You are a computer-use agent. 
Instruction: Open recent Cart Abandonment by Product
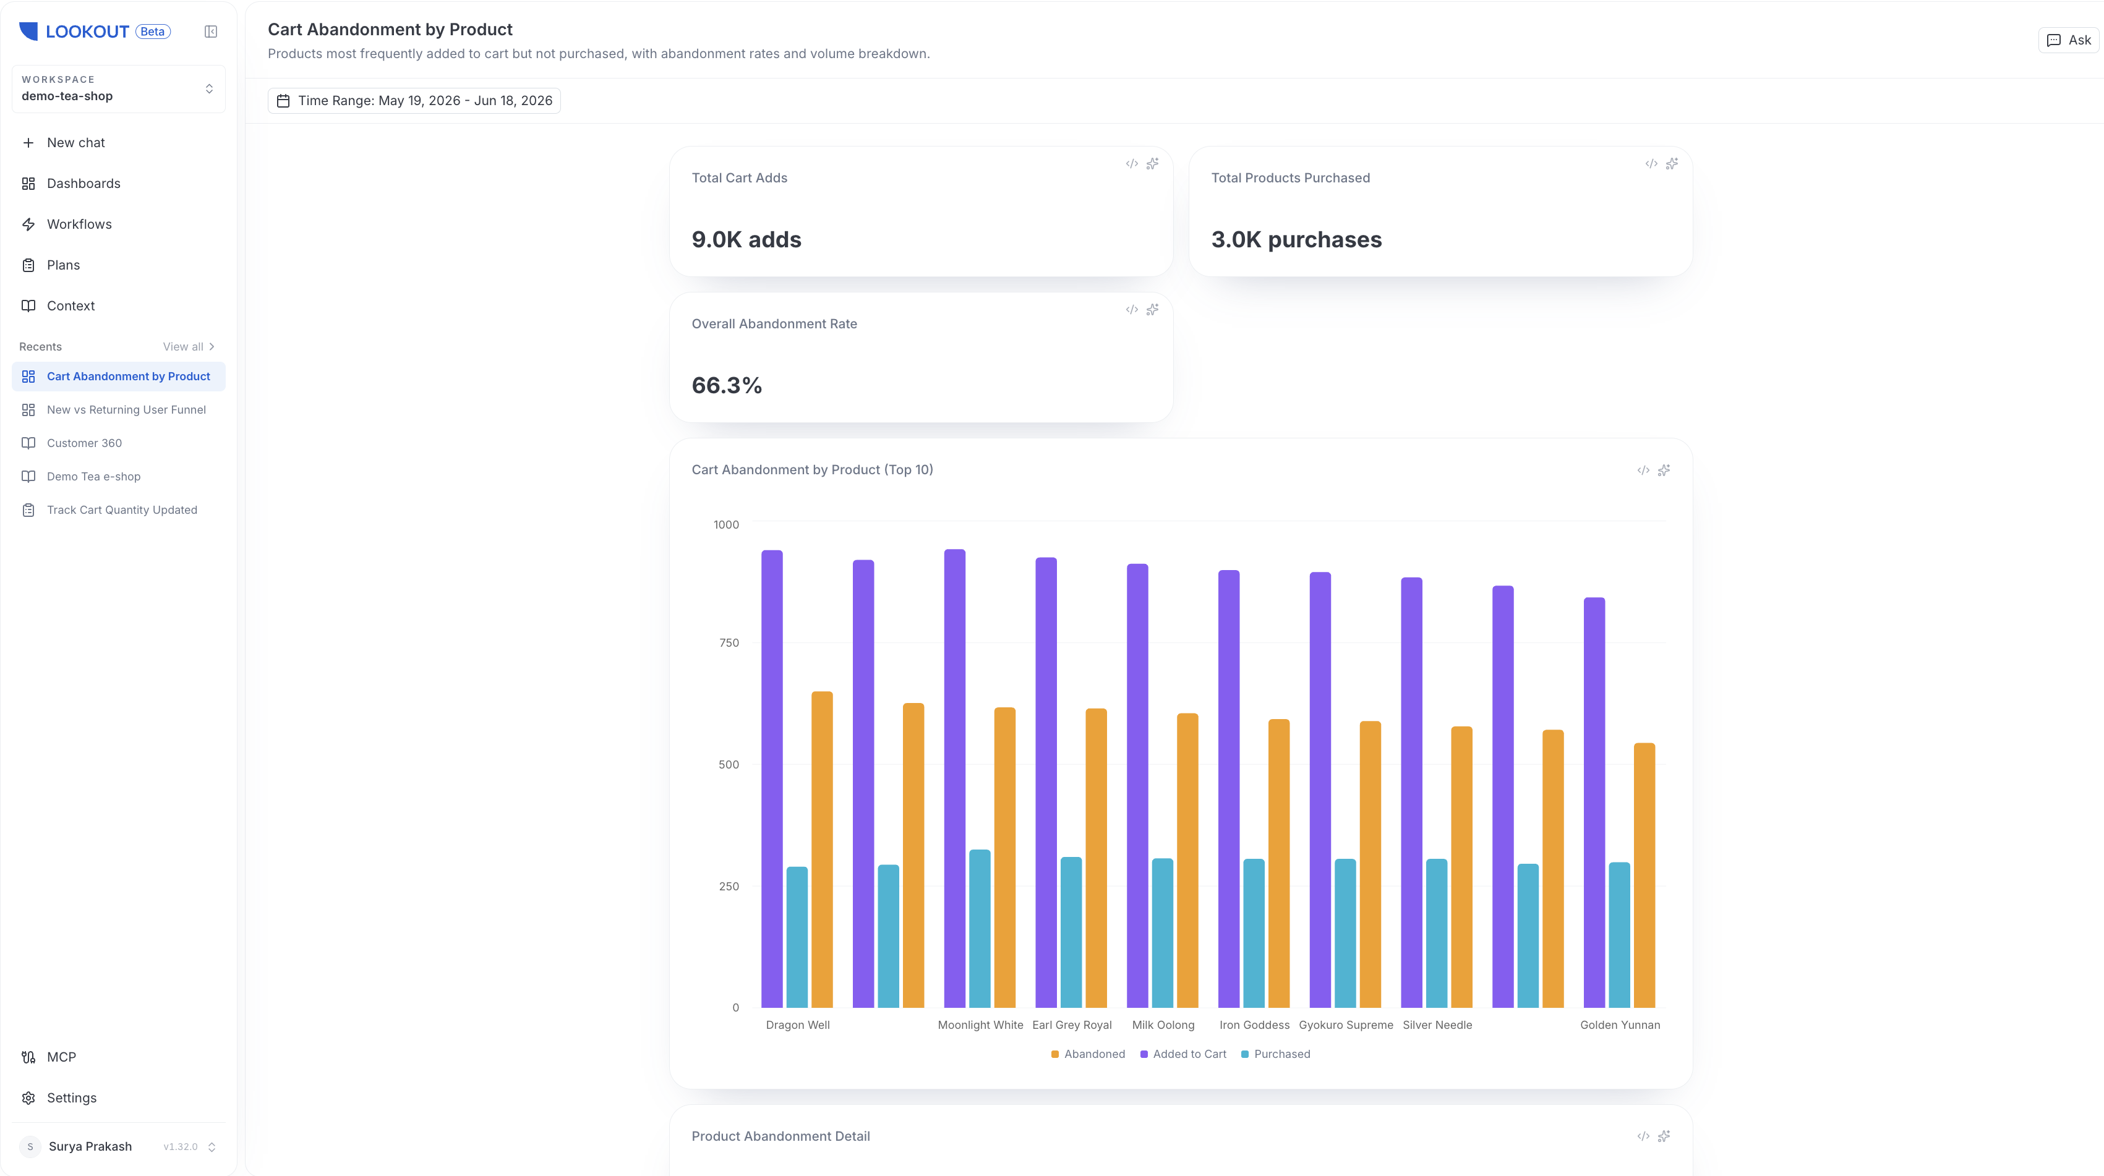(x=118, y=377)
